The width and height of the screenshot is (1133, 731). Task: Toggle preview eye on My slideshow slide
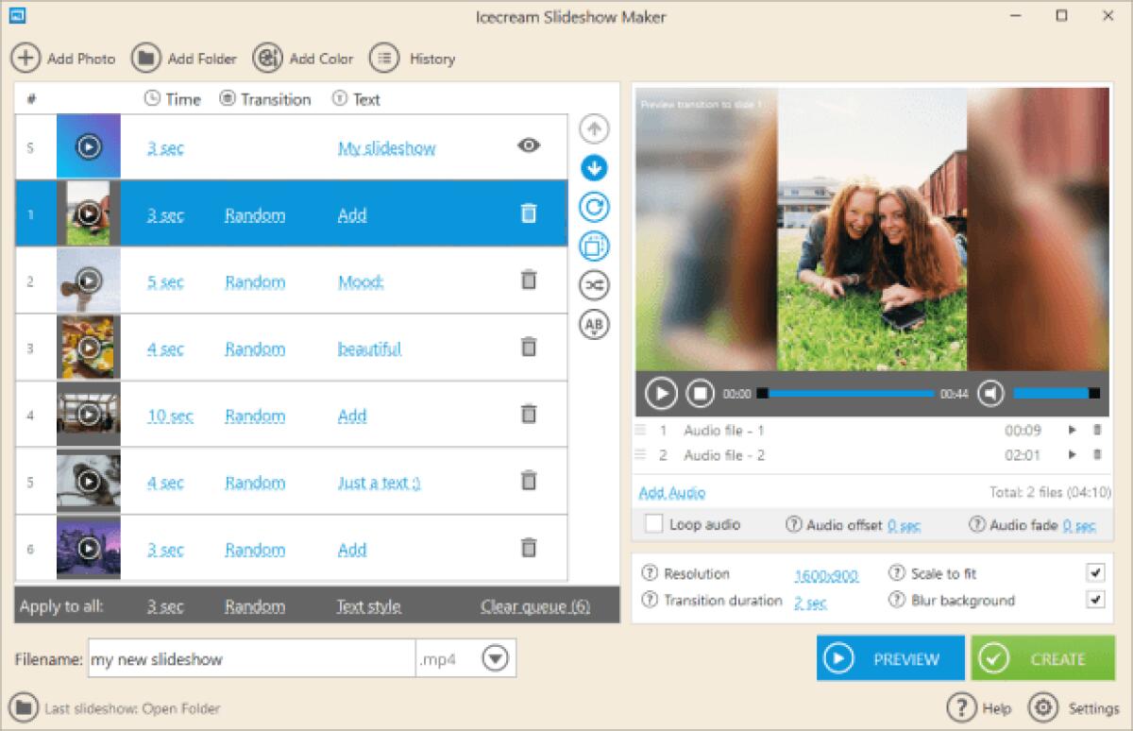(529, 145)
